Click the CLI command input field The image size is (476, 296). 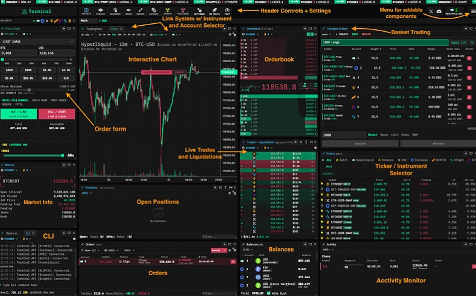(38, 285)
